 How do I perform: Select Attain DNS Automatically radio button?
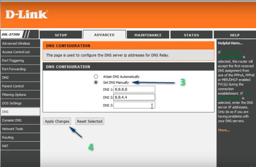pos(96,77)
